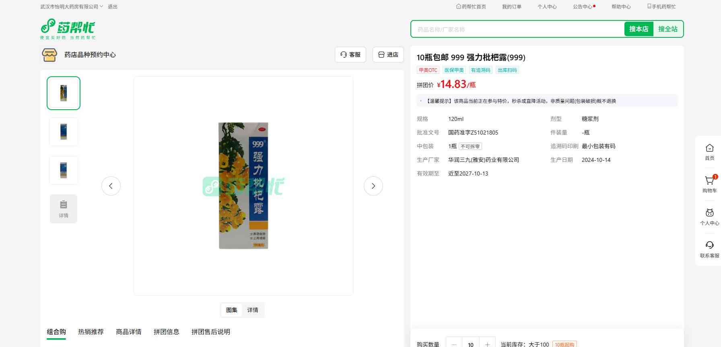
Task: Decrease purchase quantity with minus button
Action: (454, 344)
